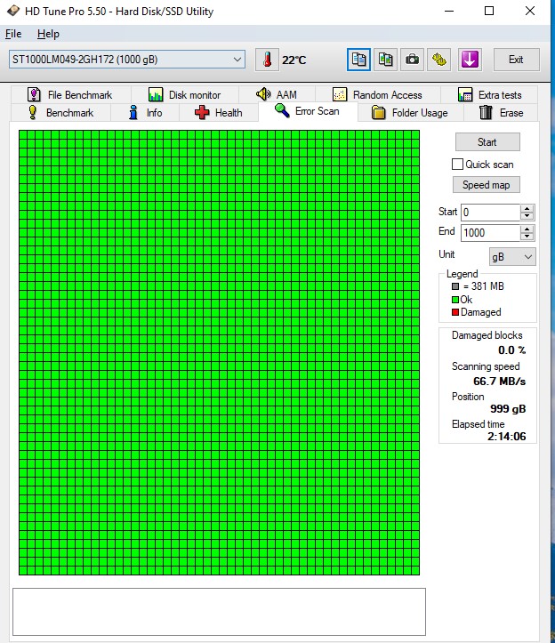Copy screenshot to clipboard toolbar icon
This screenshot has width=555, height=643.
pyautogui.click(x=385, y=60)
